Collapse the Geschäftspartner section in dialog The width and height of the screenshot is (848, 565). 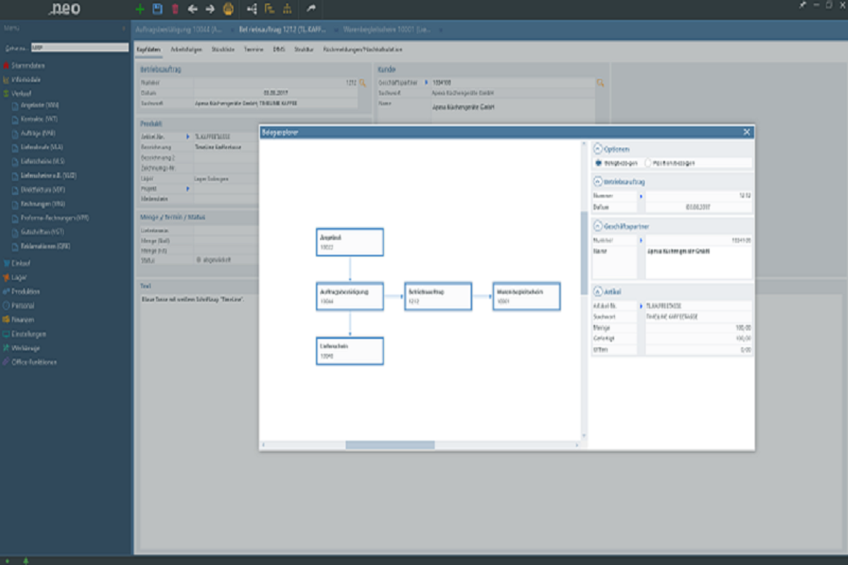[598, 227]
